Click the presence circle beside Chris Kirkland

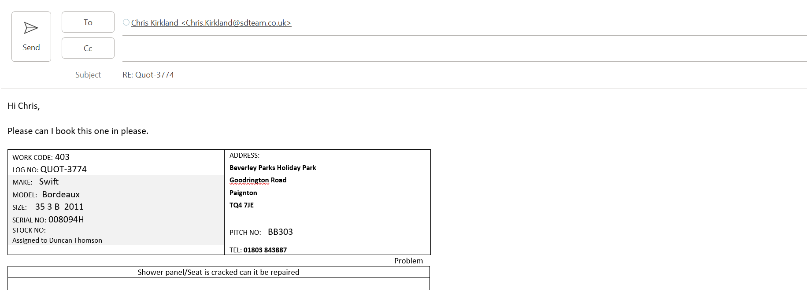[x=126, y=22]
